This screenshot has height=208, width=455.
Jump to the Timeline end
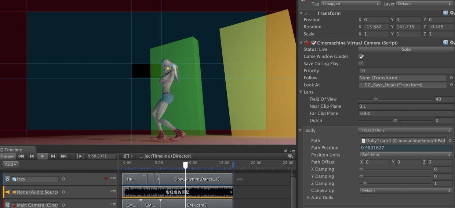tap(64, 156)
